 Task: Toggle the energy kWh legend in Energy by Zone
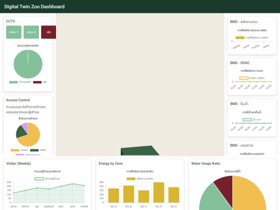pyautogui.click(x=140, y=179)
